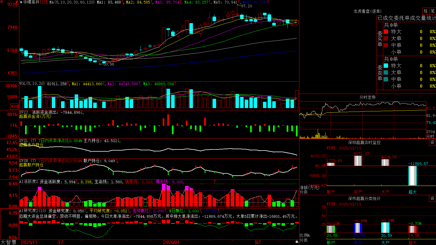Select the 深市超赢分类统计 panel title
The height and width of the screenshot is (245, 436).
click(x=364, y=198)
